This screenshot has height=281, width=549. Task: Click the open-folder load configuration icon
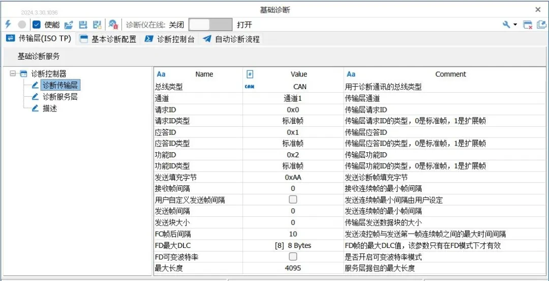tap(69, 24)
